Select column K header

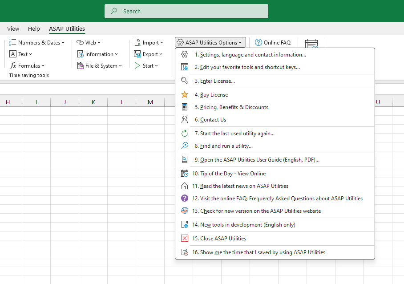93,102
